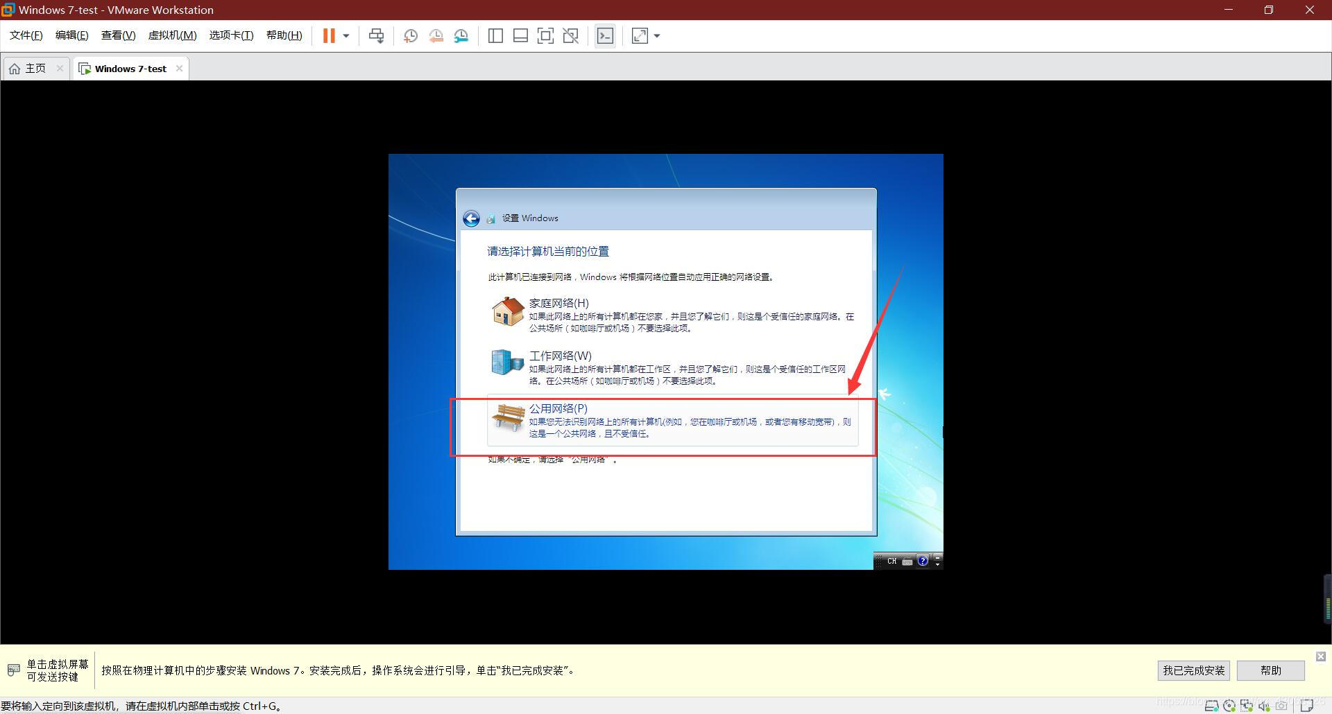
Task: Click the guest keyboard icon
Action: (907, 561)
